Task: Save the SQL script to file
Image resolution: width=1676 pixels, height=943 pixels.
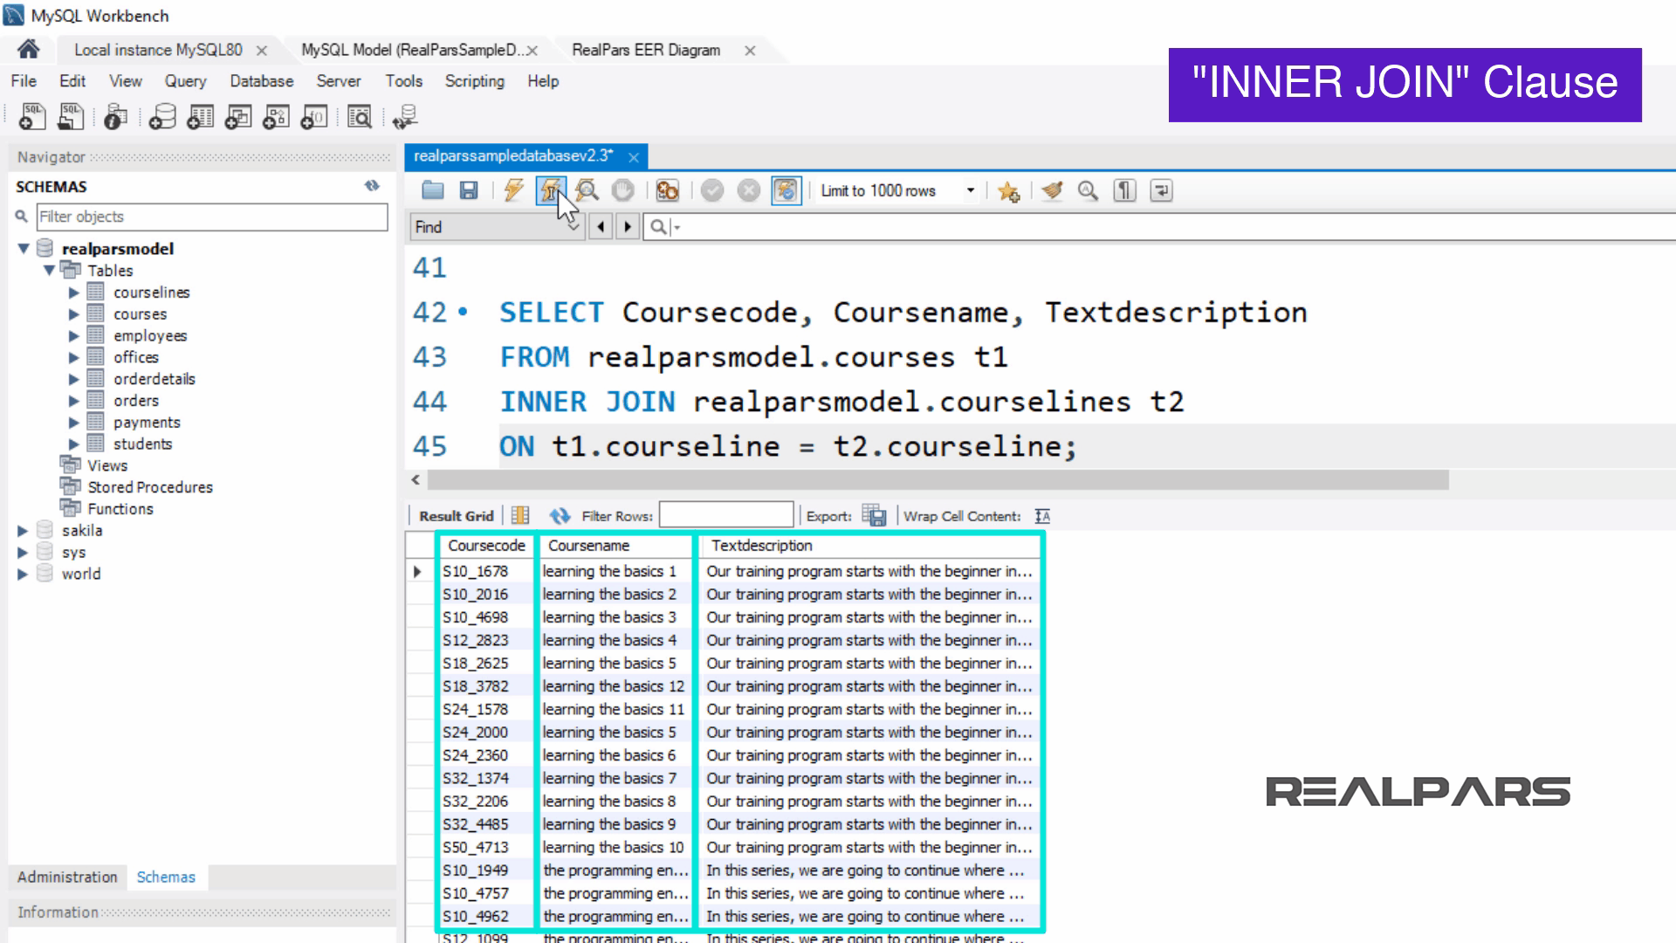Action: tap(469, 190)
